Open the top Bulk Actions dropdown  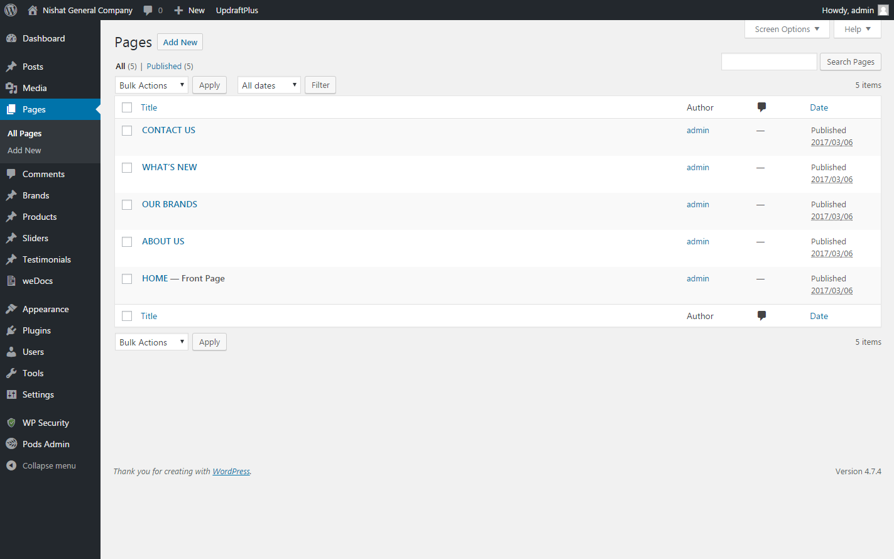pos(151,85)
